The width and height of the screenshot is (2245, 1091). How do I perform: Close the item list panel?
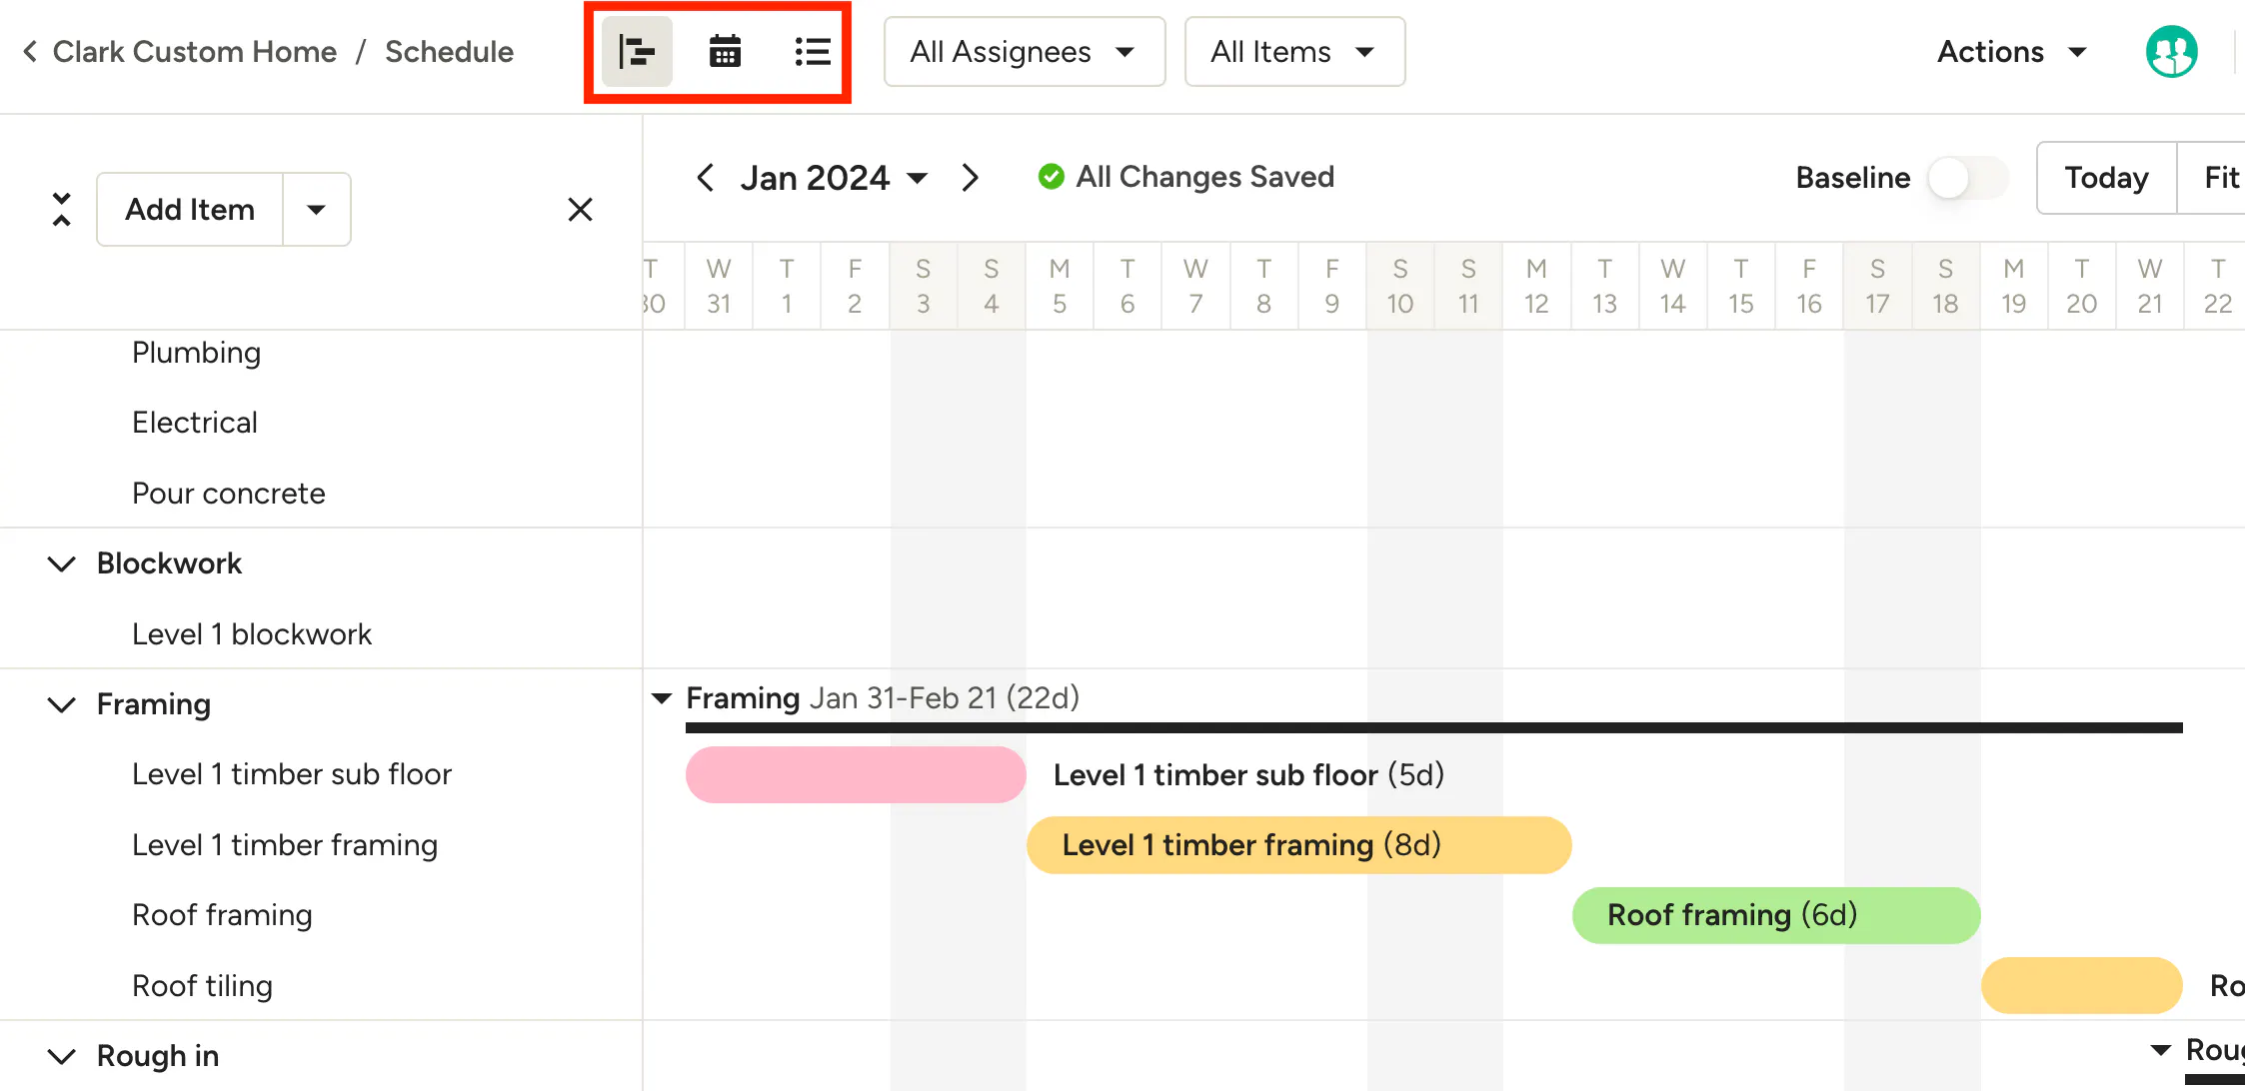pos(580,210)
